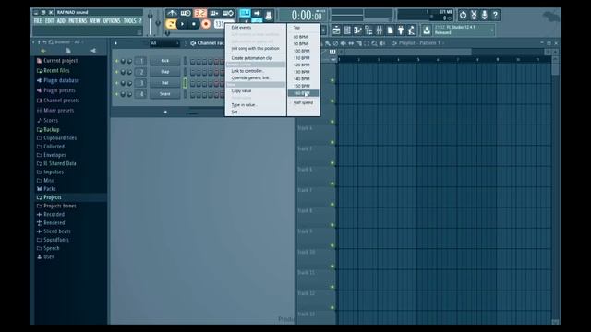
Task: Toggle the pattern/song mode switch
Action: point(171,24)
